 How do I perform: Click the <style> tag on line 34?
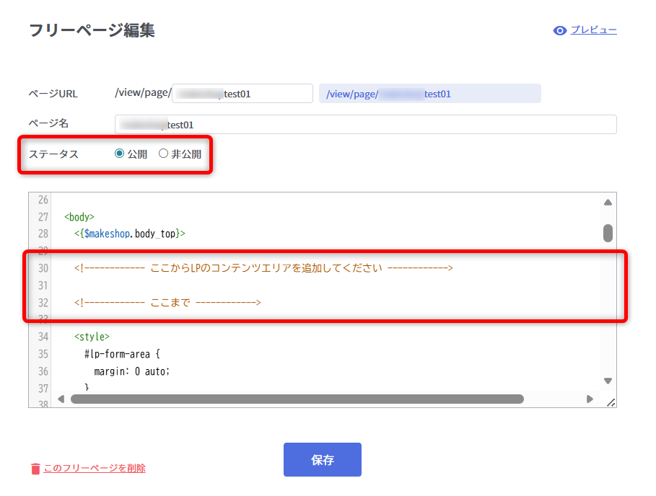[x=92, y=337]
